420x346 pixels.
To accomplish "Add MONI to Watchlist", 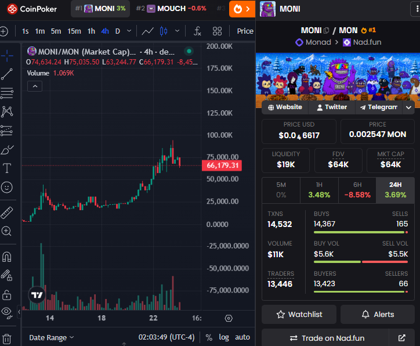I will [299, 314].
